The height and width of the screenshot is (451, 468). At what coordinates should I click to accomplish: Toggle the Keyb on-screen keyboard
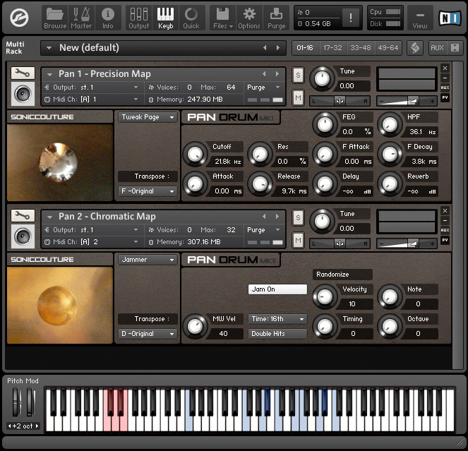click(165, 18)
